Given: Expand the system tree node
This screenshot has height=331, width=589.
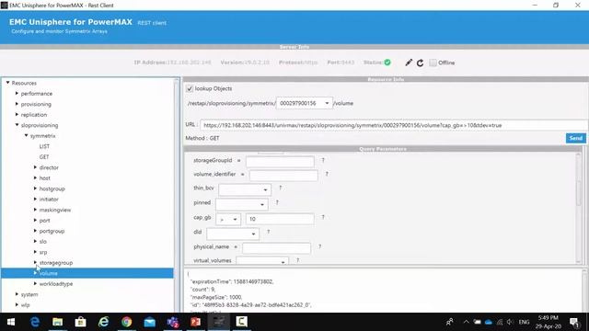Looking at the screenshot, I should [x=17, y=294].
